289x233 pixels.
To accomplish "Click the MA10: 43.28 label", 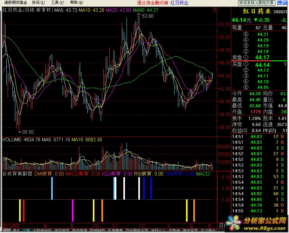I will (92, 10).
